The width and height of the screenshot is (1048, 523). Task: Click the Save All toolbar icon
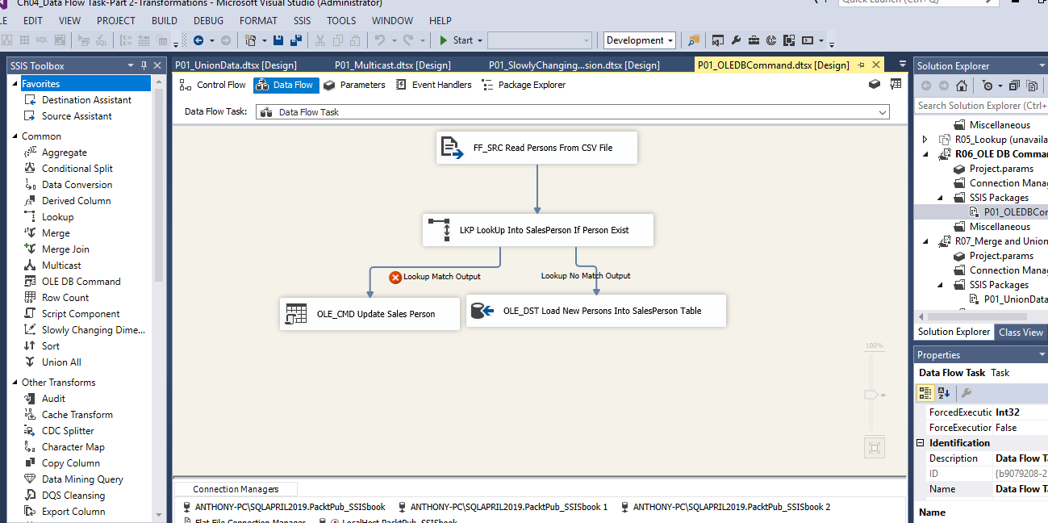pyautogui.click(x=296, y=40)
